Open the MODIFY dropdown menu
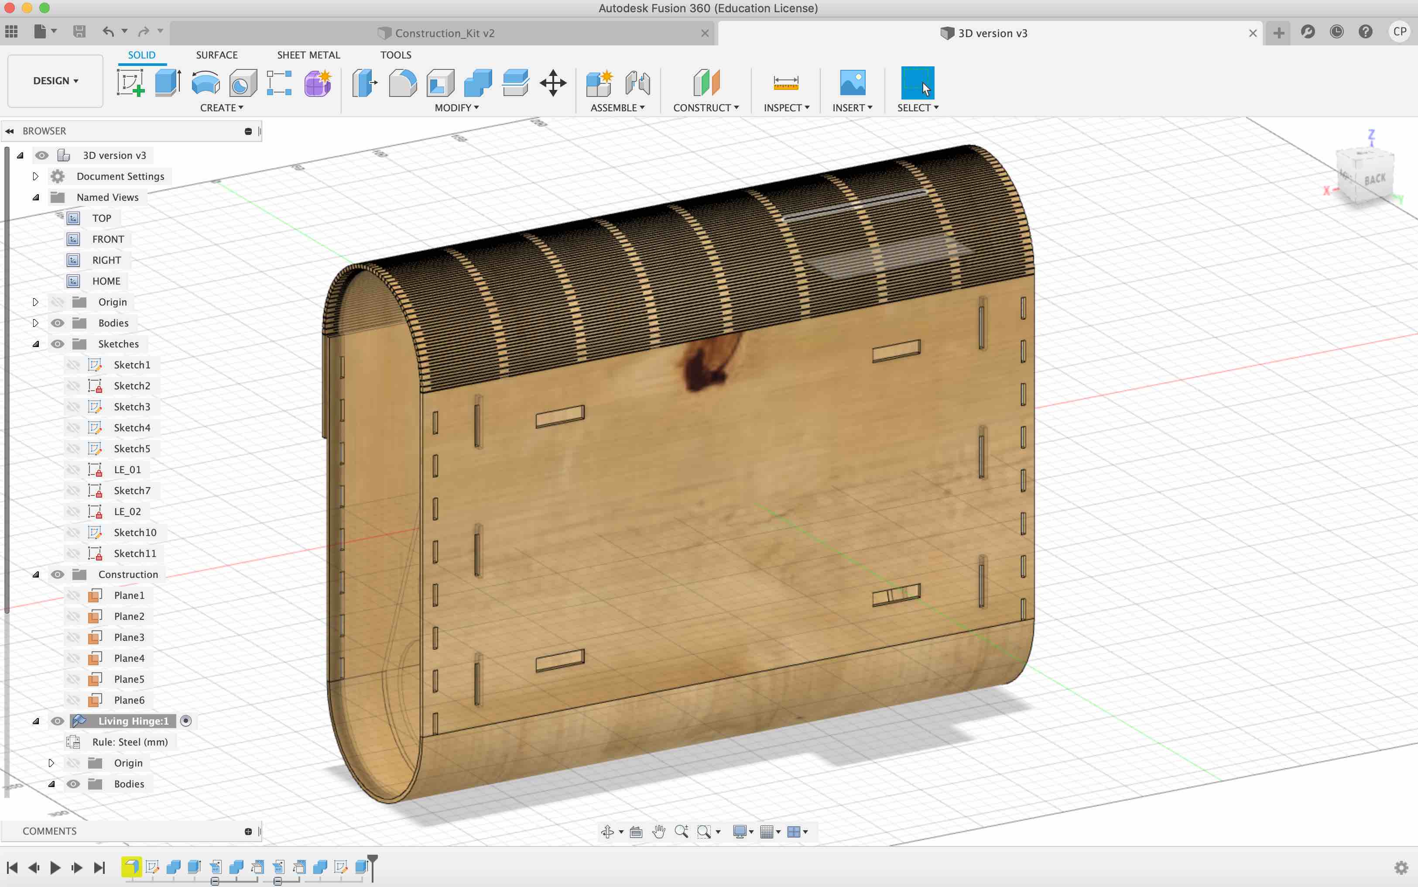 (457, 108)
